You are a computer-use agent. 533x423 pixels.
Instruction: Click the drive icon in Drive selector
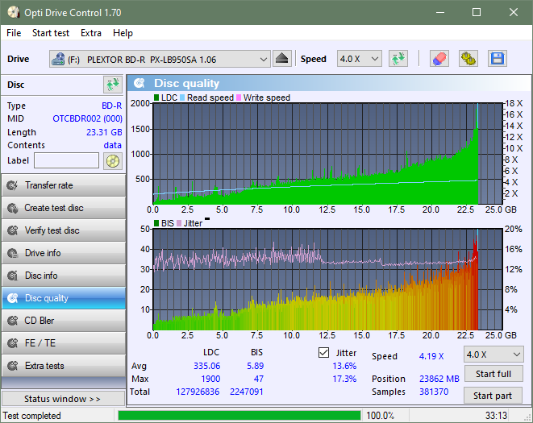pos(58,59)
